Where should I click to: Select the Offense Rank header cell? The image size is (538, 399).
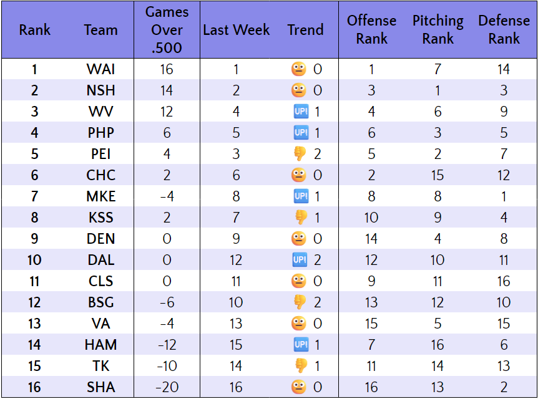coord(371,30)
